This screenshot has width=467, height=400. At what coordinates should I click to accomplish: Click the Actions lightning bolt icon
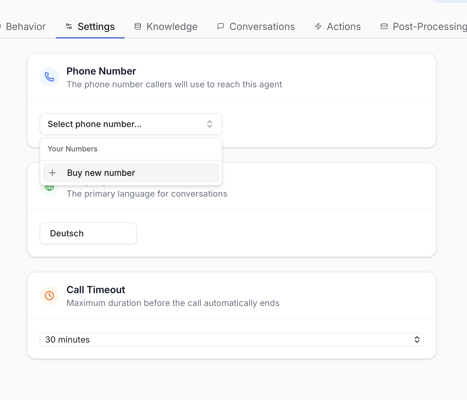point(318,27)
